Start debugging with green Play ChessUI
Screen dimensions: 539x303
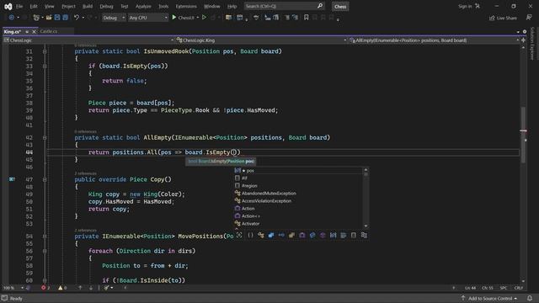pyautogui.click(x=184, y=18)
